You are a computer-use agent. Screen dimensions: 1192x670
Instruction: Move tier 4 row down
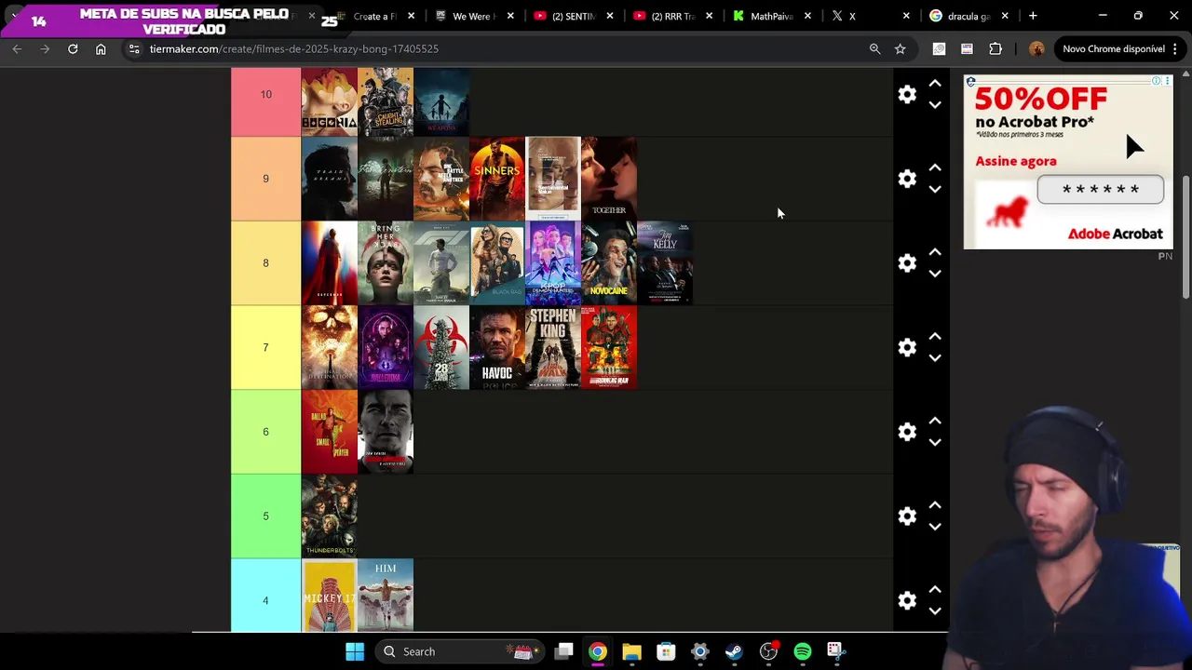[935, 611]
